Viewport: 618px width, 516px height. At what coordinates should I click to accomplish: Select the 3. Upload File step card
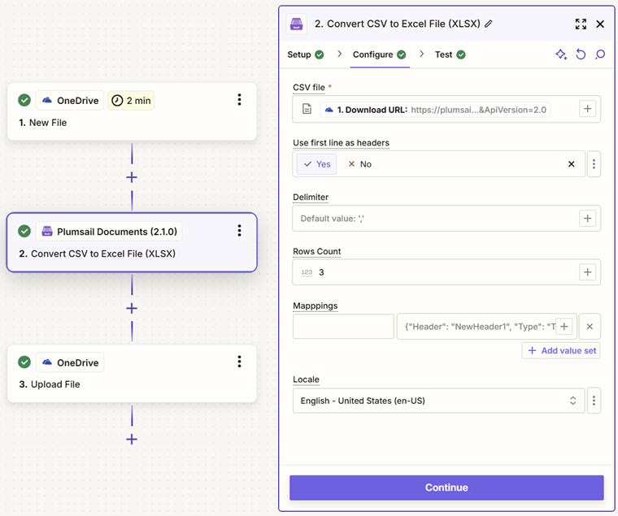tap(132, 374)
